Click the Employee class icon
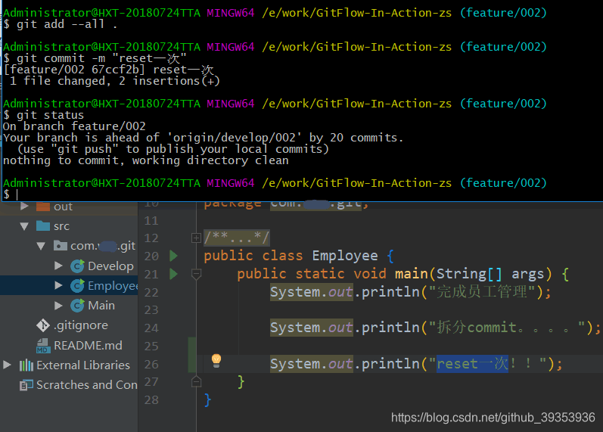The height and width of the screenshot is (432, 603). click(x=77, y=285)
